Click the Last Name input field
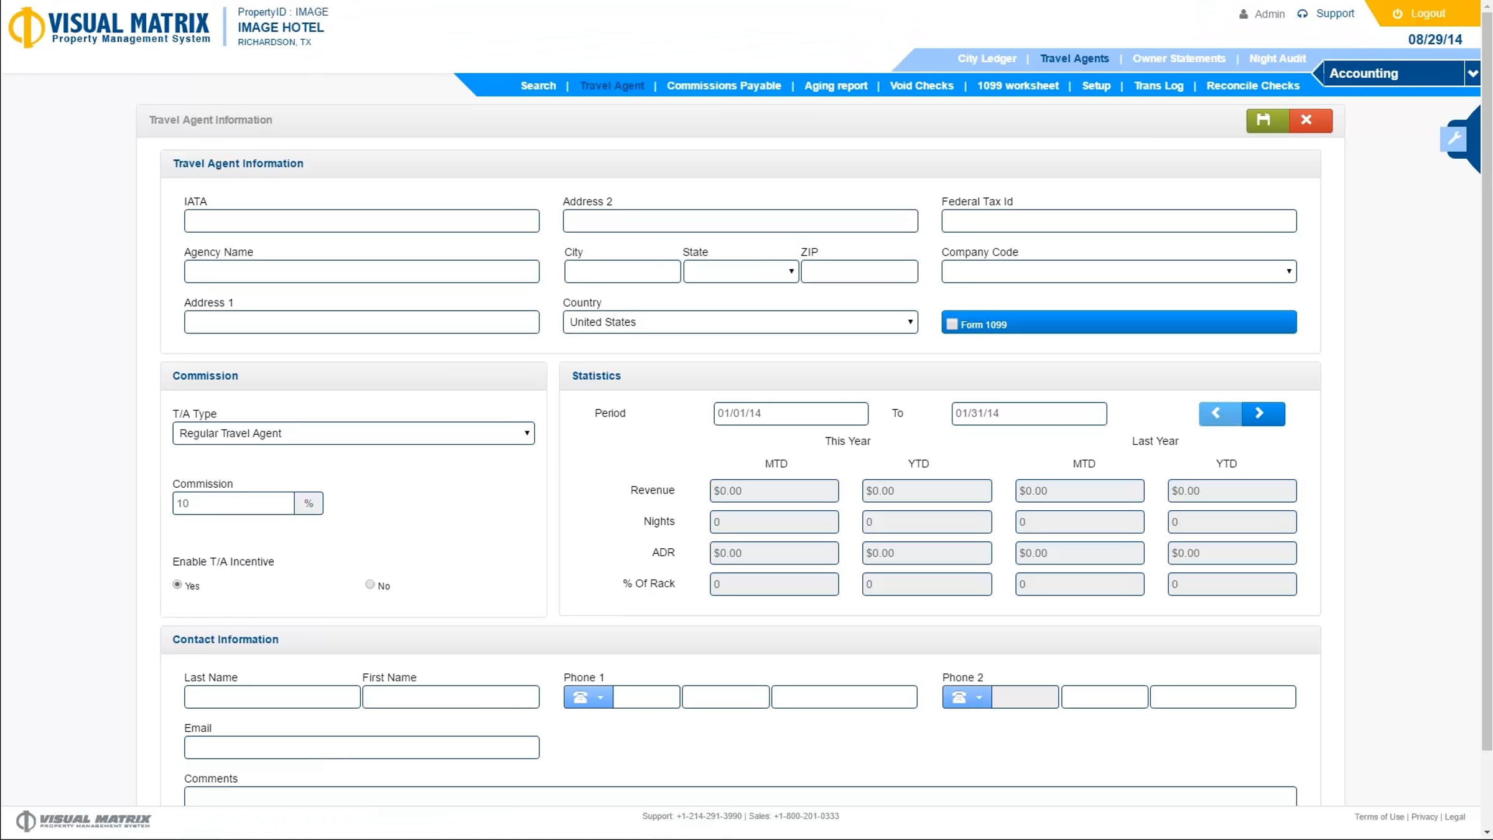The image size is (1493, 840). coord(272,697)
